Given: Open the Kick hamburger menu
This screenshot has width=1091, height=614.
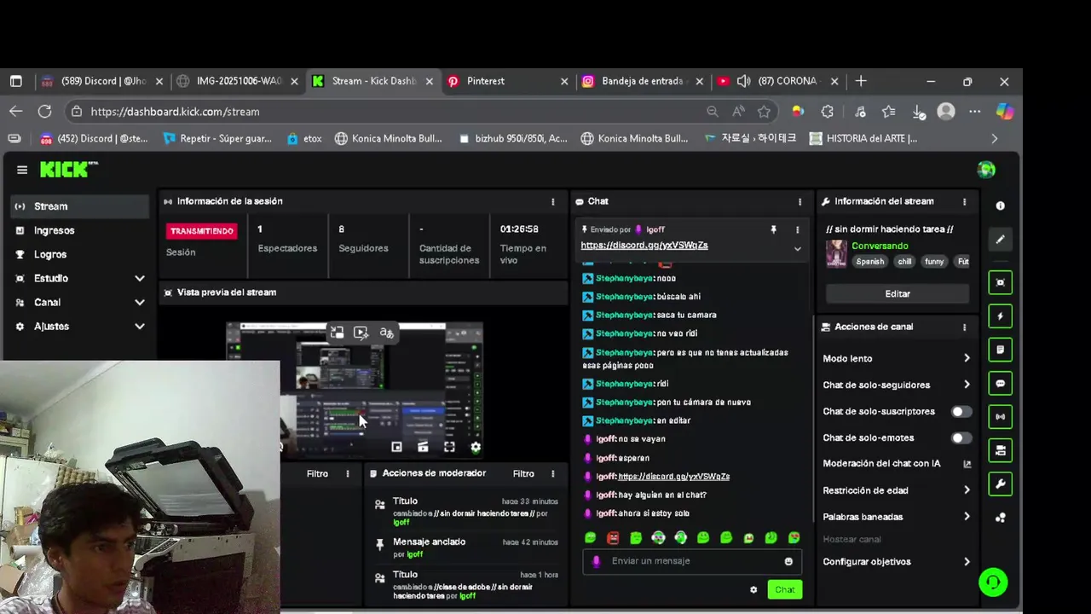Looking at the screenshot, I should 22,170.
